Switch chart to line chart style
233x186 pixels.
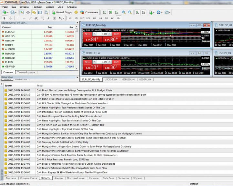[x=117, y=12]
